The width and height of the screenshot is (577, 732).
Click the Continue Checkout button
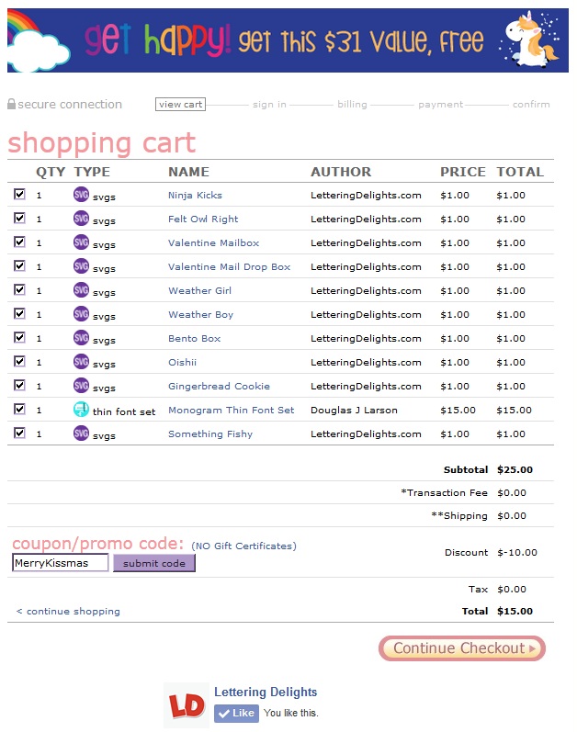[462, 648]
